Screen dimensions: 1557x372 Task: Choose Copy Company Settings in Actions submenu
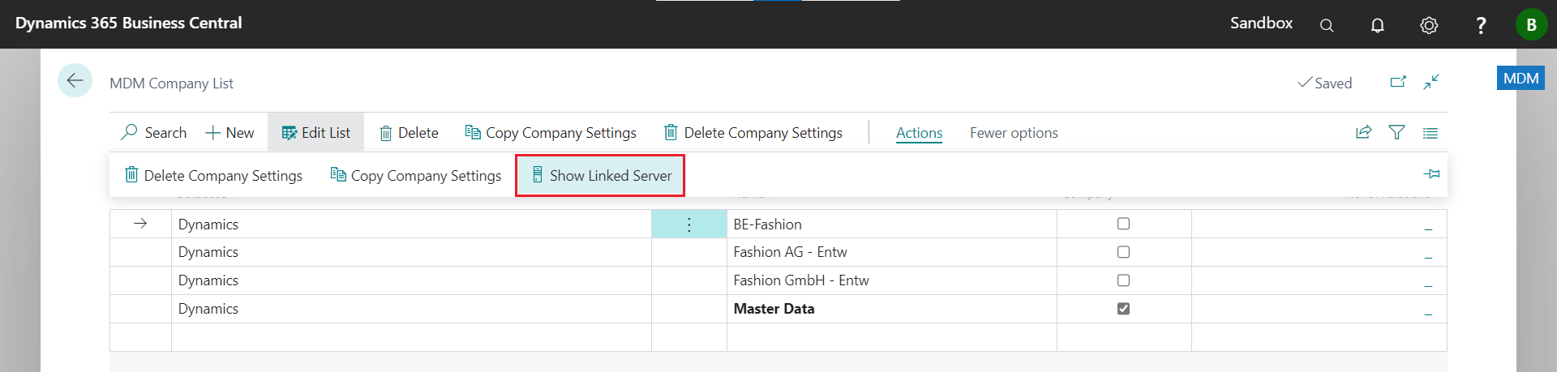(x=416, y=175)
